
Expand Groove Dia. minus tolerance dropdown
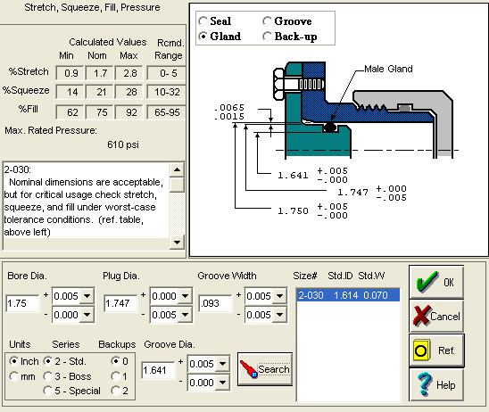(223, 383)
